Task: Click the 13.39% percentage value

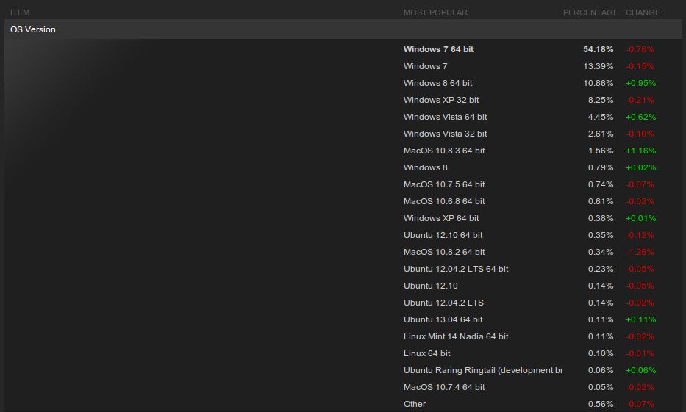Action: (598, 66)
